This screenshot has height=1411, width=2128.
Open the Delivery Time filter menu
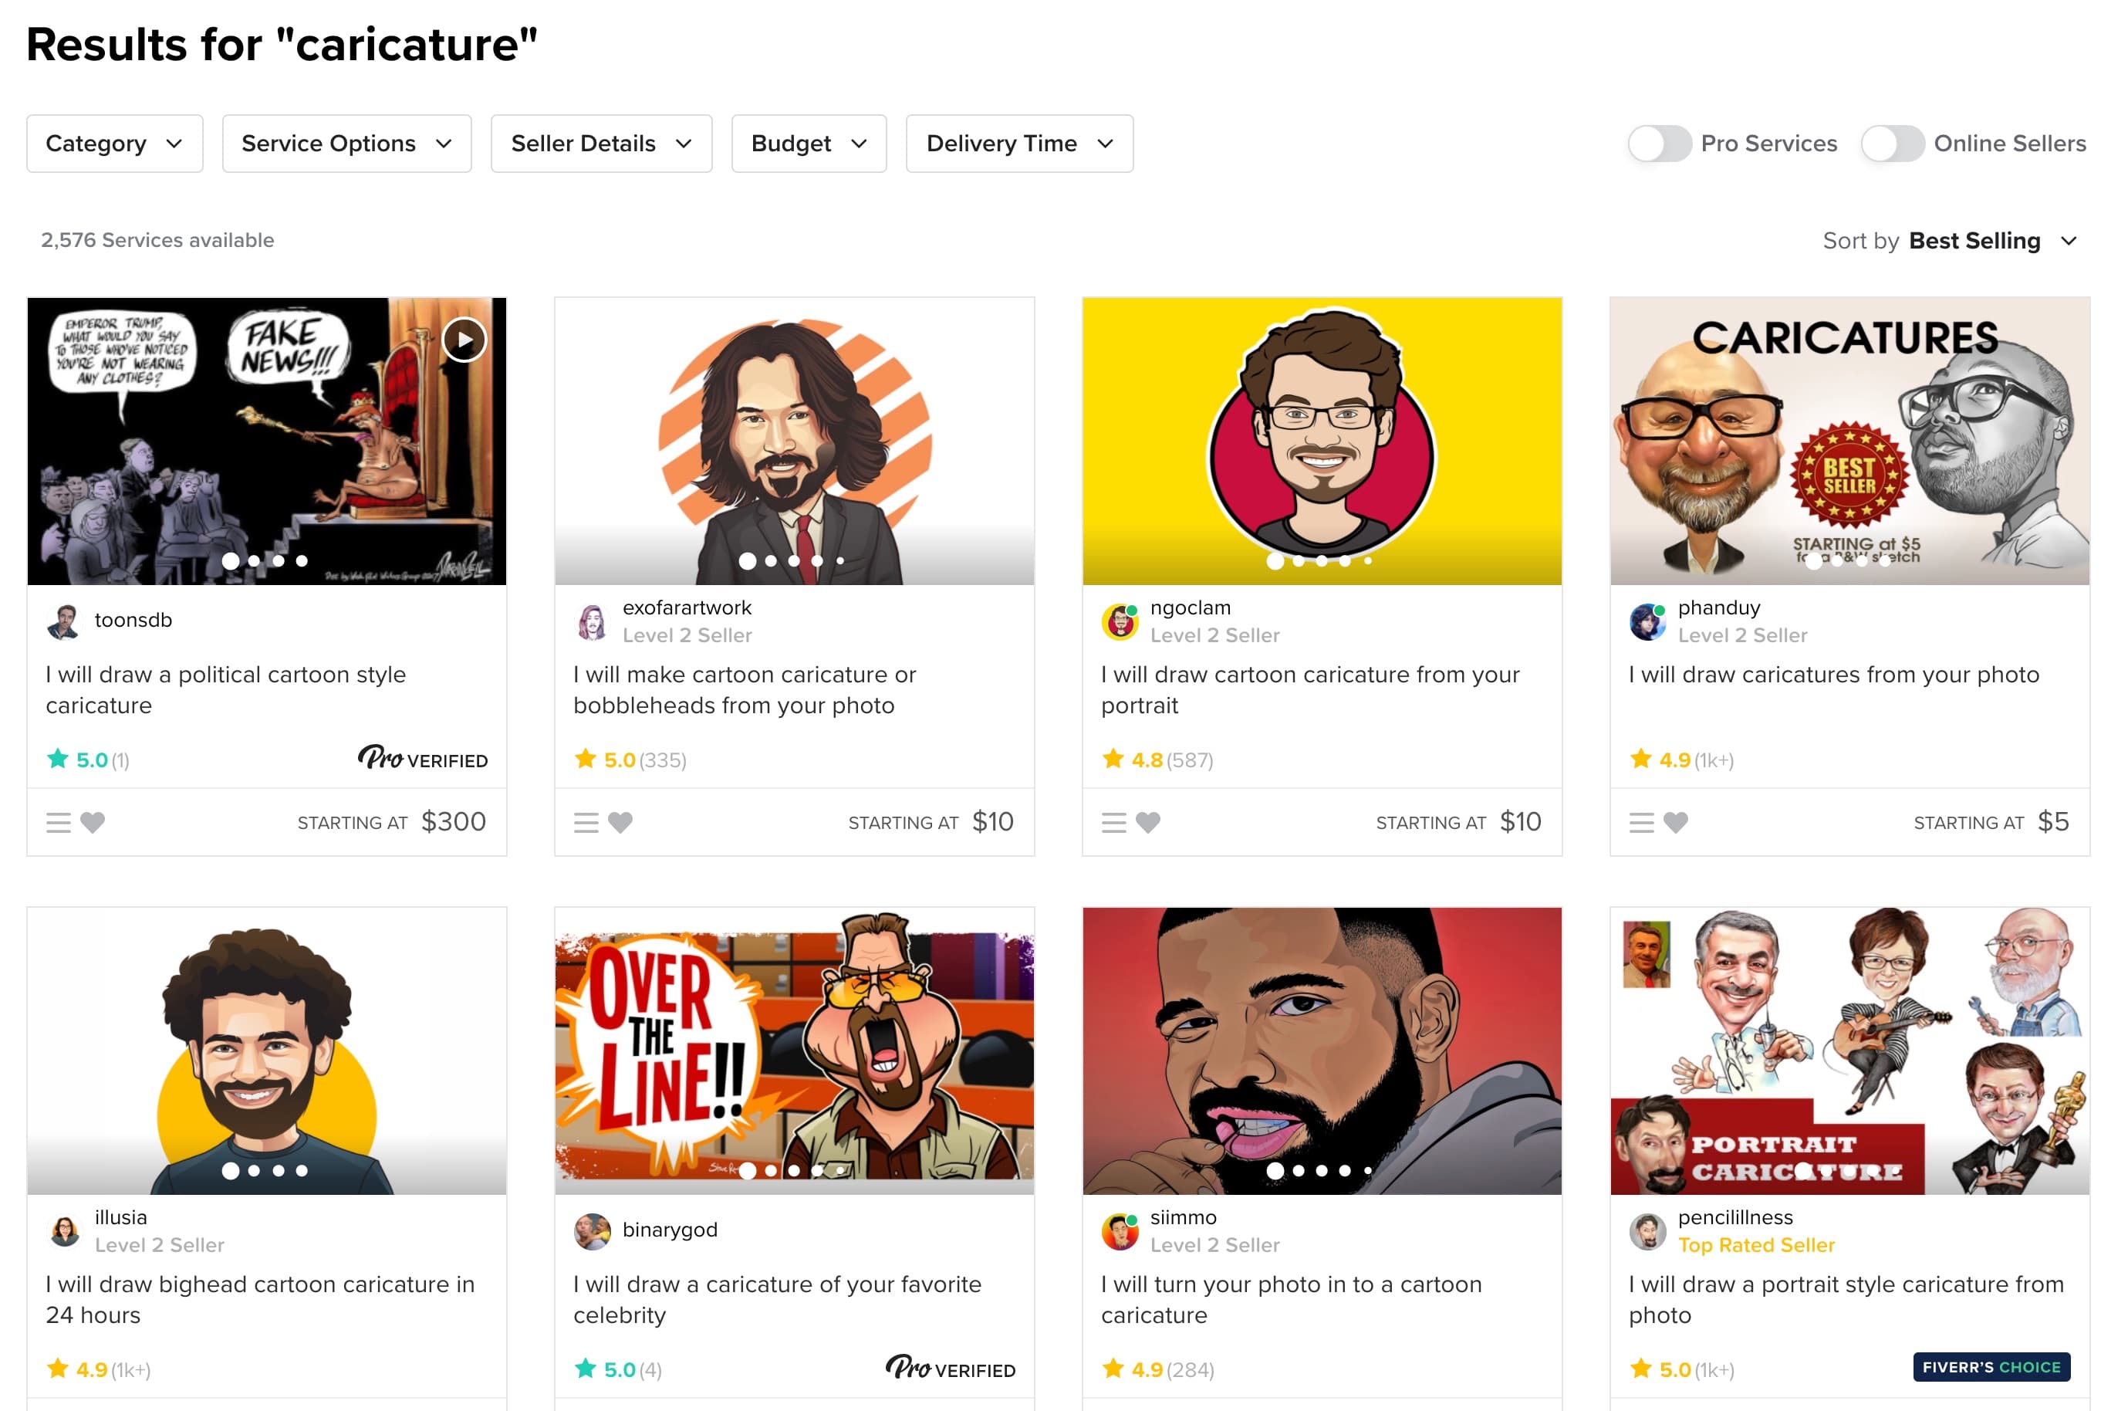[1019, 144]
